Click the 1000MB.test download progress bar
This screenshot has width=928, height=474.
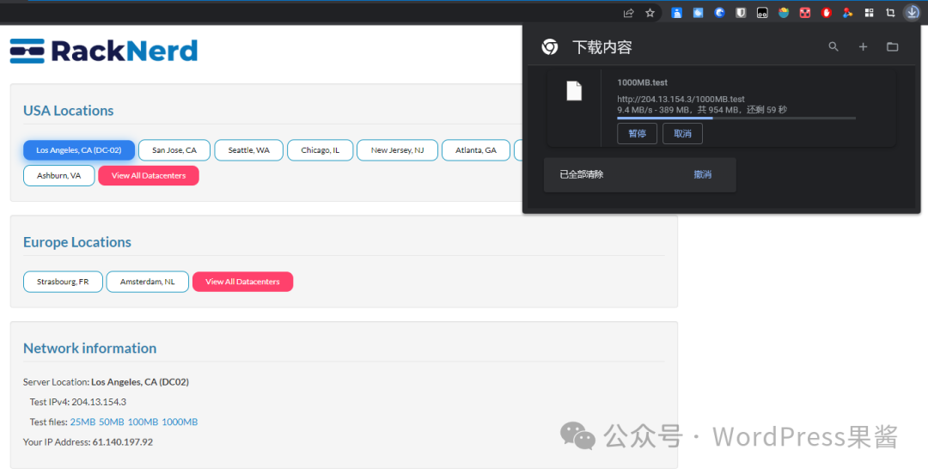pos(736,118)
